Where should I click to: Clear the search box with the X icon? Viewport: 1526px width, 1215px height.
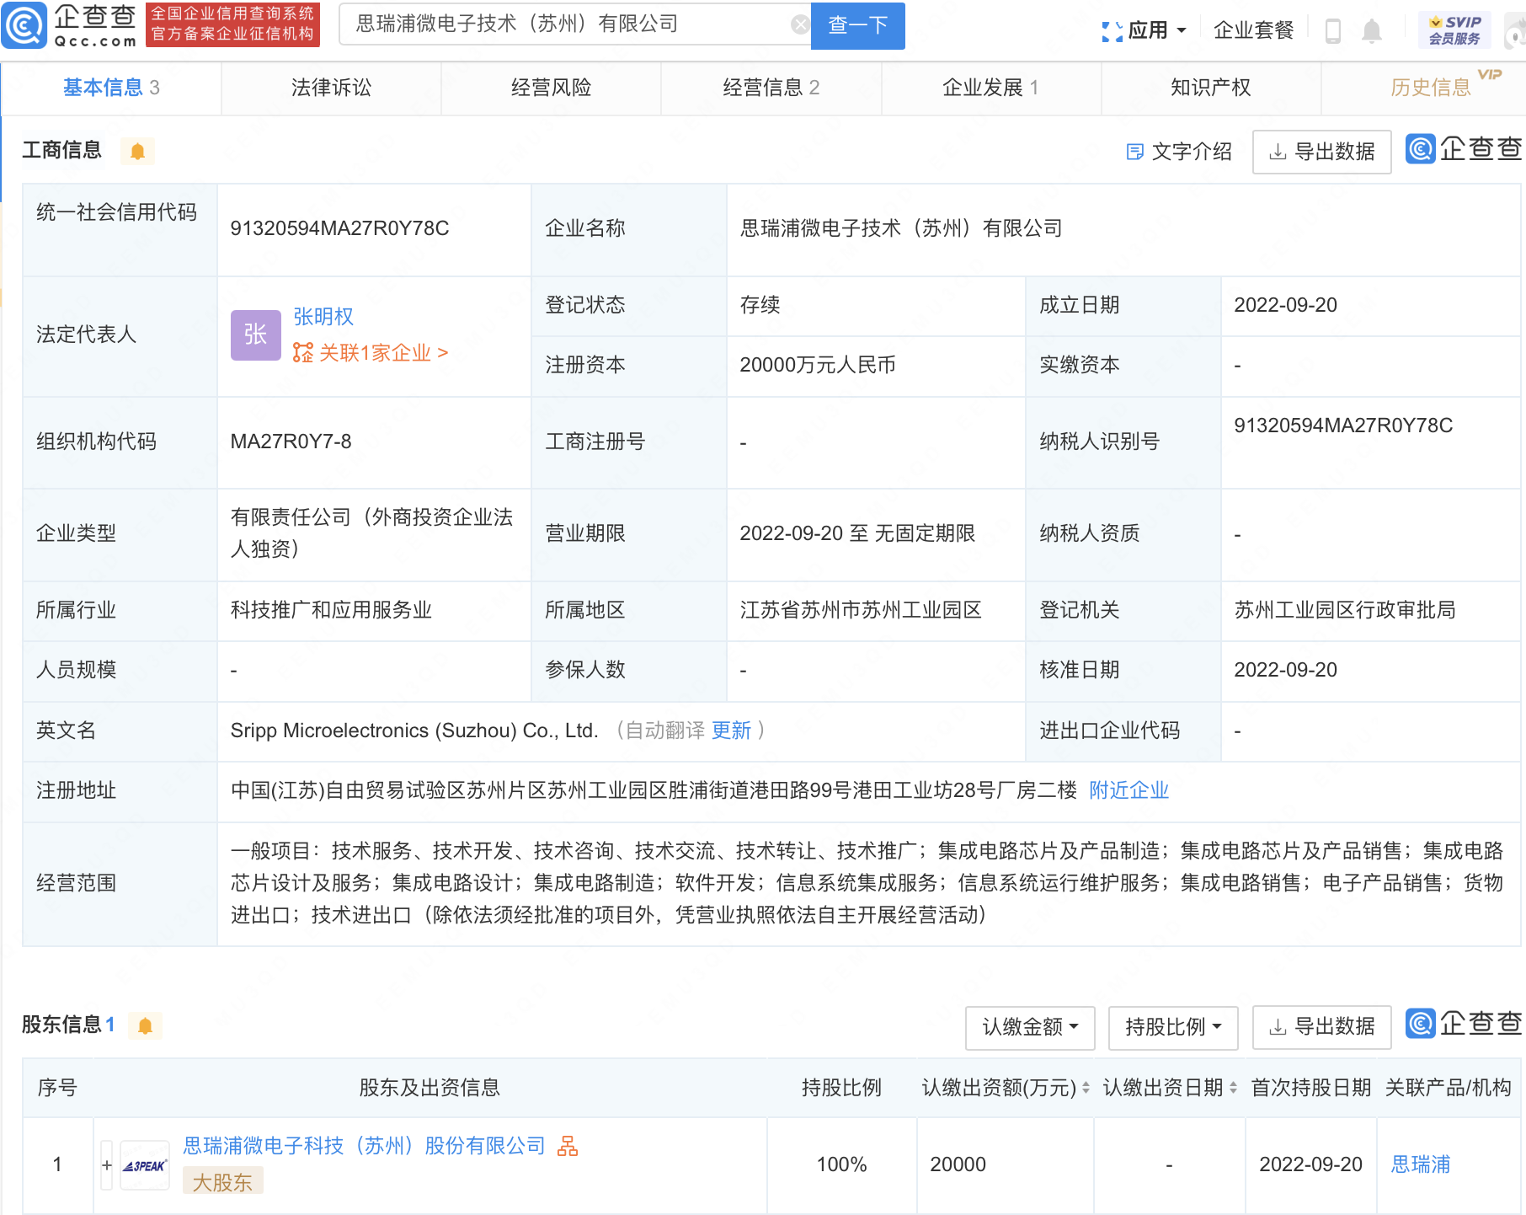click(800, 25)
